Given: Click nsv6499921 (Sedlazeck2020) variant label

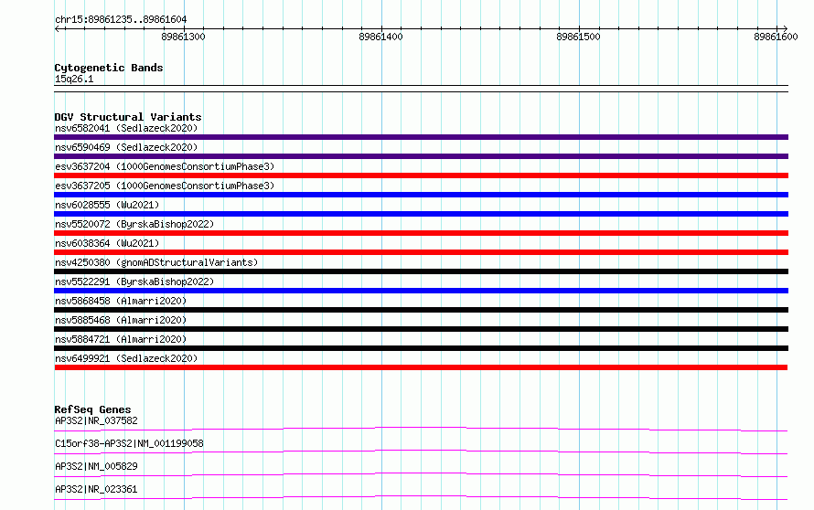Looking at the screenshot, I should click(126, 358).
